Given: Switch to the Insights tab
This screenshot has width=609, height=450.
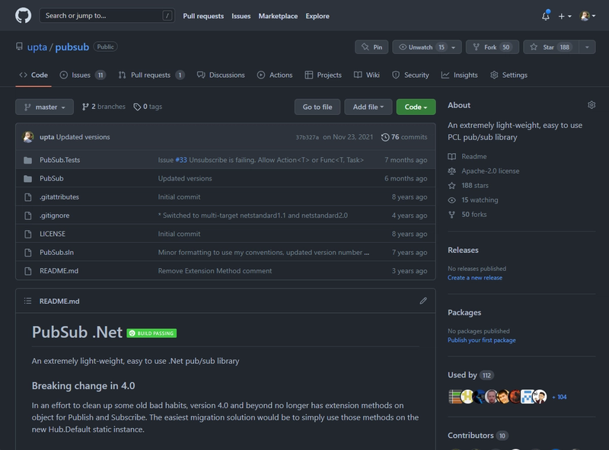Looking at the screenshot, I should [x=460, y=75].
